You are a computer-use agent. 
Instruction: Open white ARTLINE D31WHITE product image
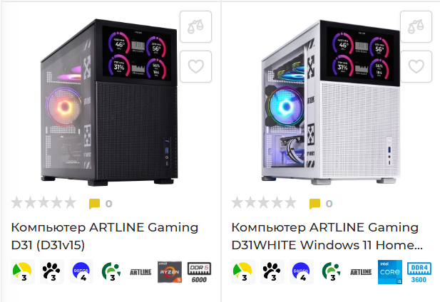(330, 103)
